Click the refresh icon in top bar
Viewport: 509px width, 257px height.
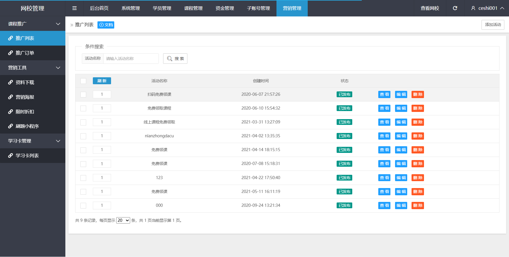455,8
